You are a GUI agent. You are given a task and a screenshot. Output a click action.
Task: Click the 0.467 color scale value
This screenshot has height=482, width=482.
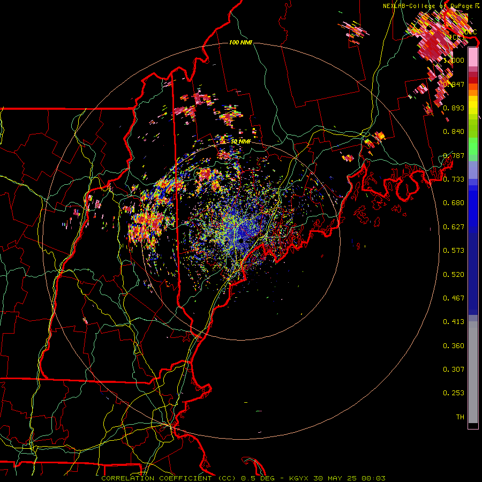click(454, 298)
